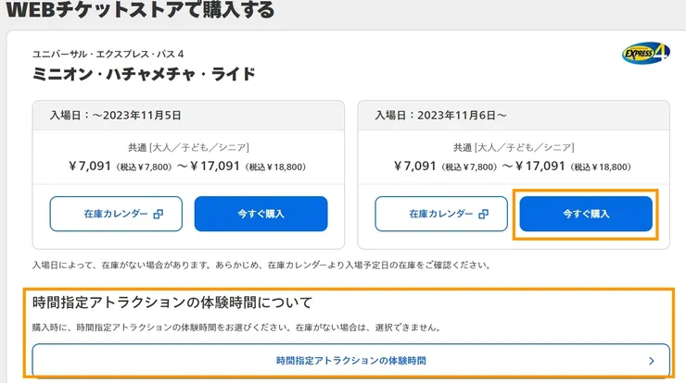686x383 pixels.
Task: Buy now for entry from November 6, 2023
Action: tap(586, 214)
